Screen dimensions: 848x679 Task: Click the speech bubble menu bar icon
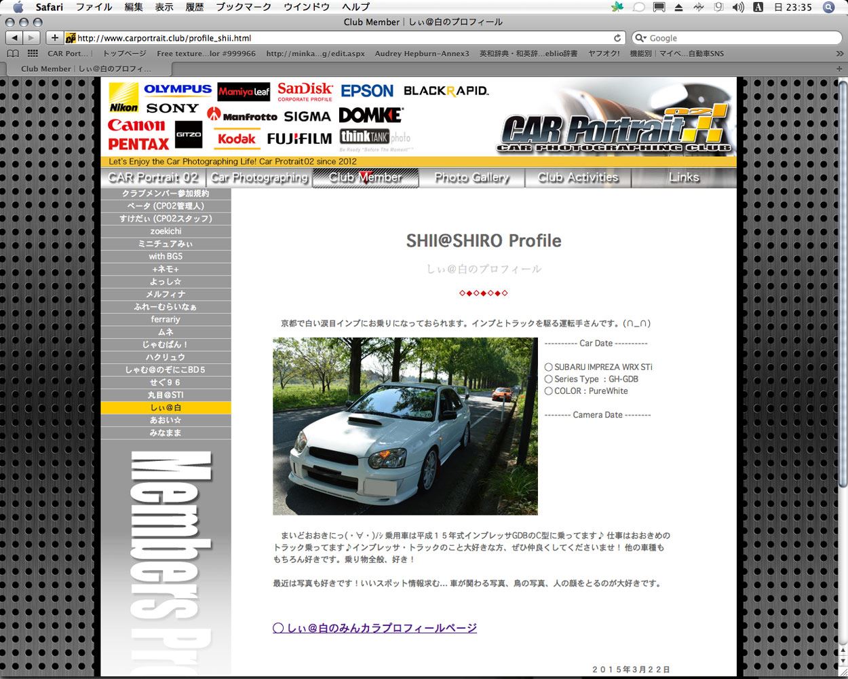click(x=638, y=7)
